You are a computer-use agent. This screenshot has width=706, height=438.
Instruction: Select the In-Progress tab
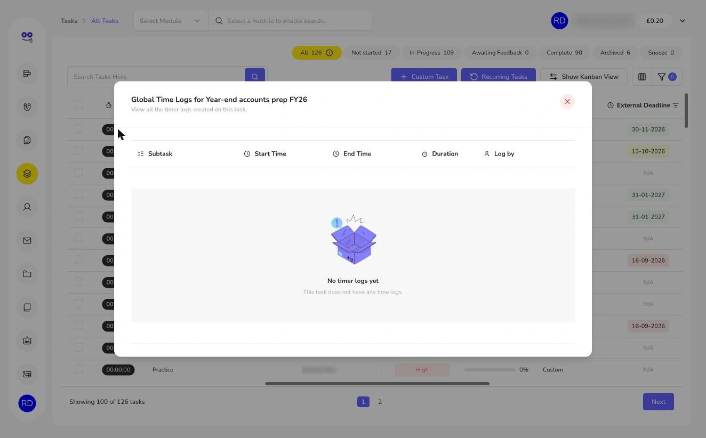click(431, 53)
